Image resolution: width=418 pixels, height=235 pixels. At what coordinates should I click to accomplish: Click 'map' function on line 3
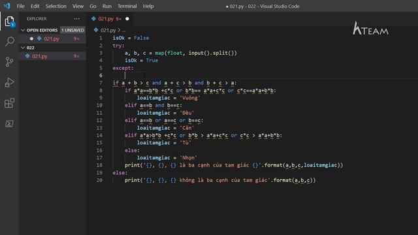(159, 53)
